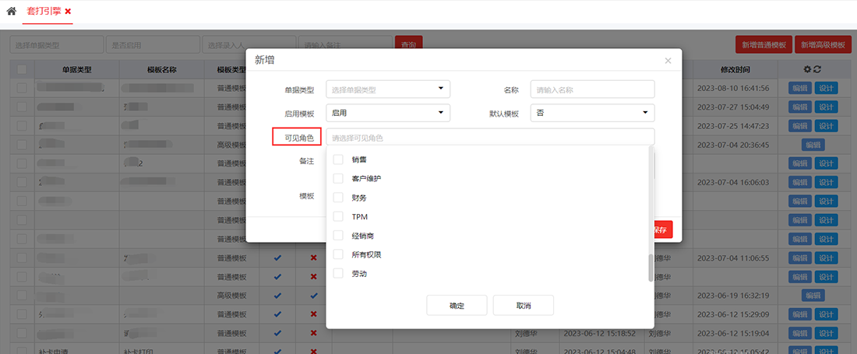Click the home icon in top bar

coord(11,12)
